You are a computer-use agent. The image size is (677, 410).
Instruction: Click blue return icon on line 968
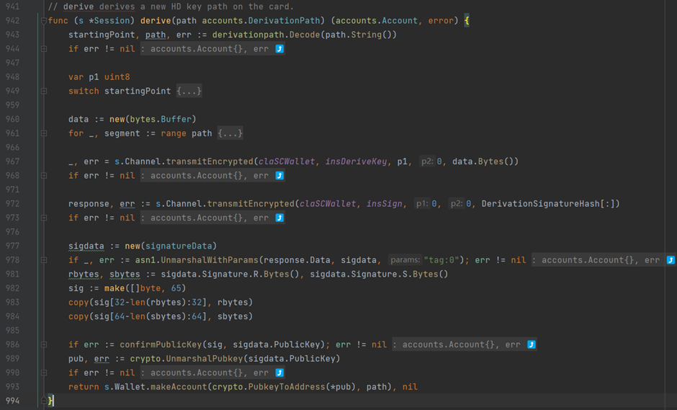tap(279, 176)
